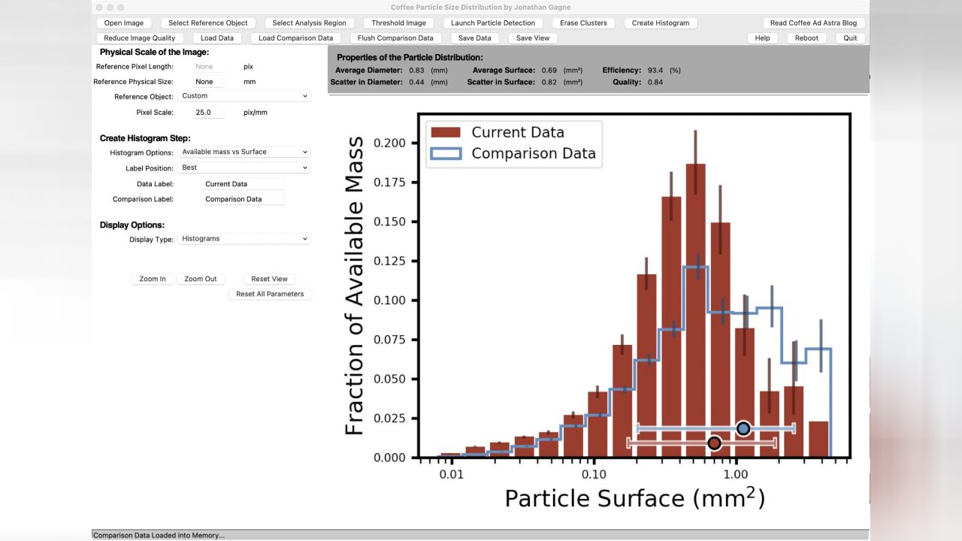Screen dimensions: 962x541
Task: Click the Scatter in Diameter value 0.44
Action: (x=416, y=82)
